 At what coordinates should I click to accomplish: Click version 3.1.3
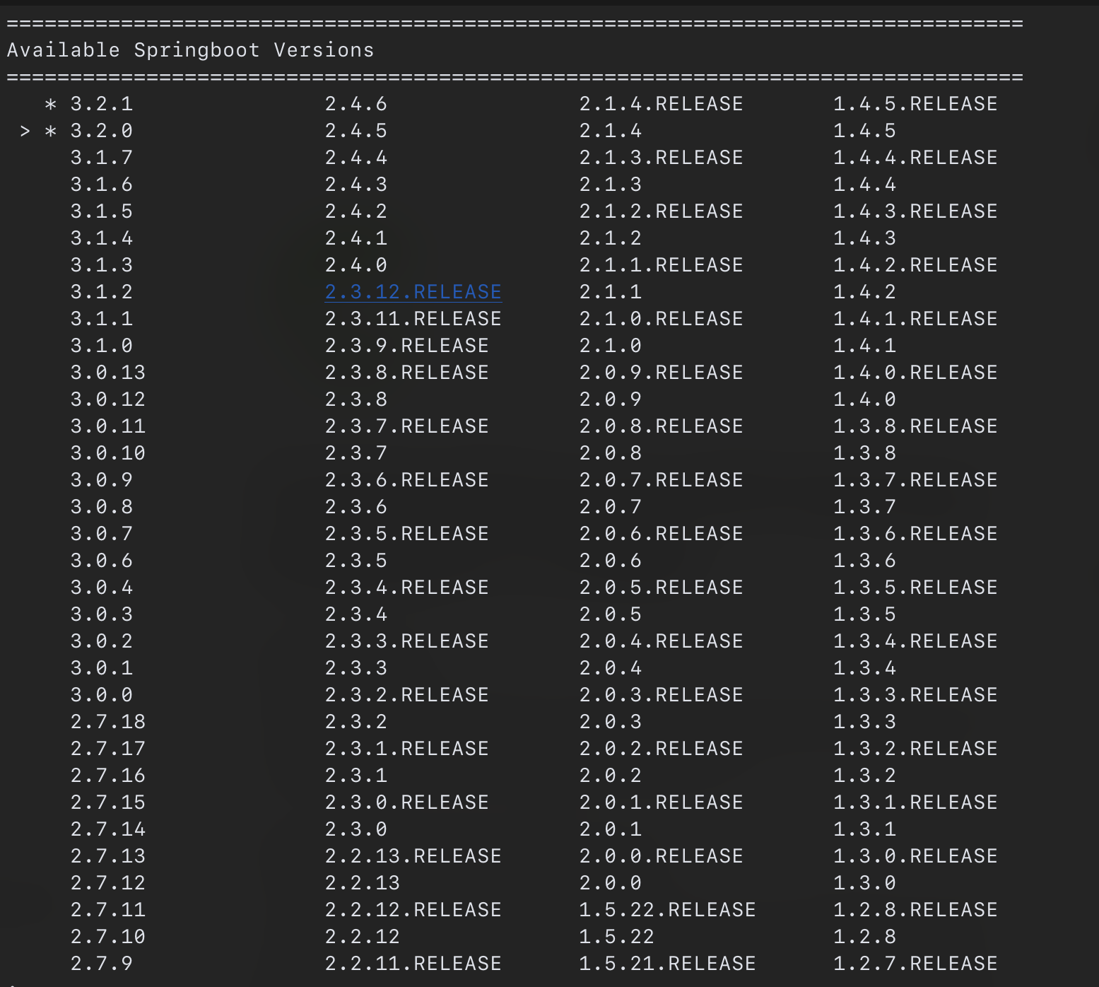[x=102, y=265]
